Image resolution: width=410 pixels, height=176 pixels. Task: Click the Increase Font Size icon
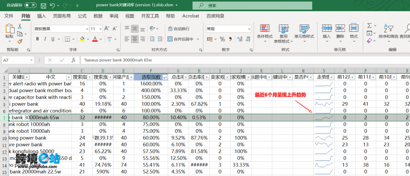coord(107,28)
